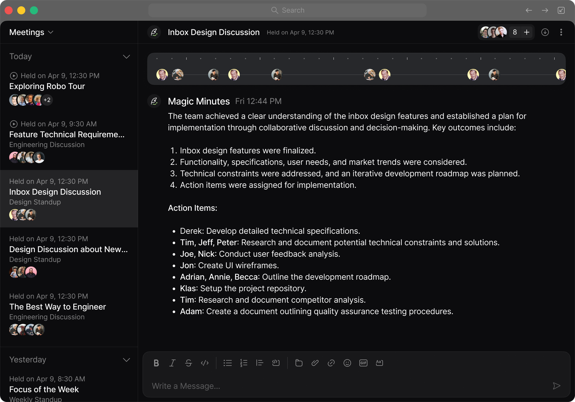Insert a numbered list
The width and height of the screenshot is (575, 402).
coord(244,363)
